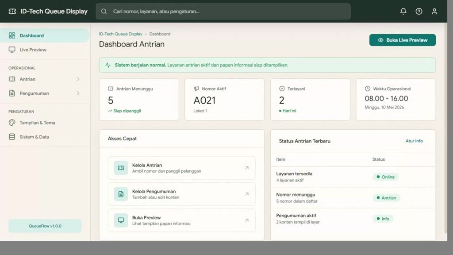453x255 pixels.
Task: Open the help question mark icon
Action: 419,11
